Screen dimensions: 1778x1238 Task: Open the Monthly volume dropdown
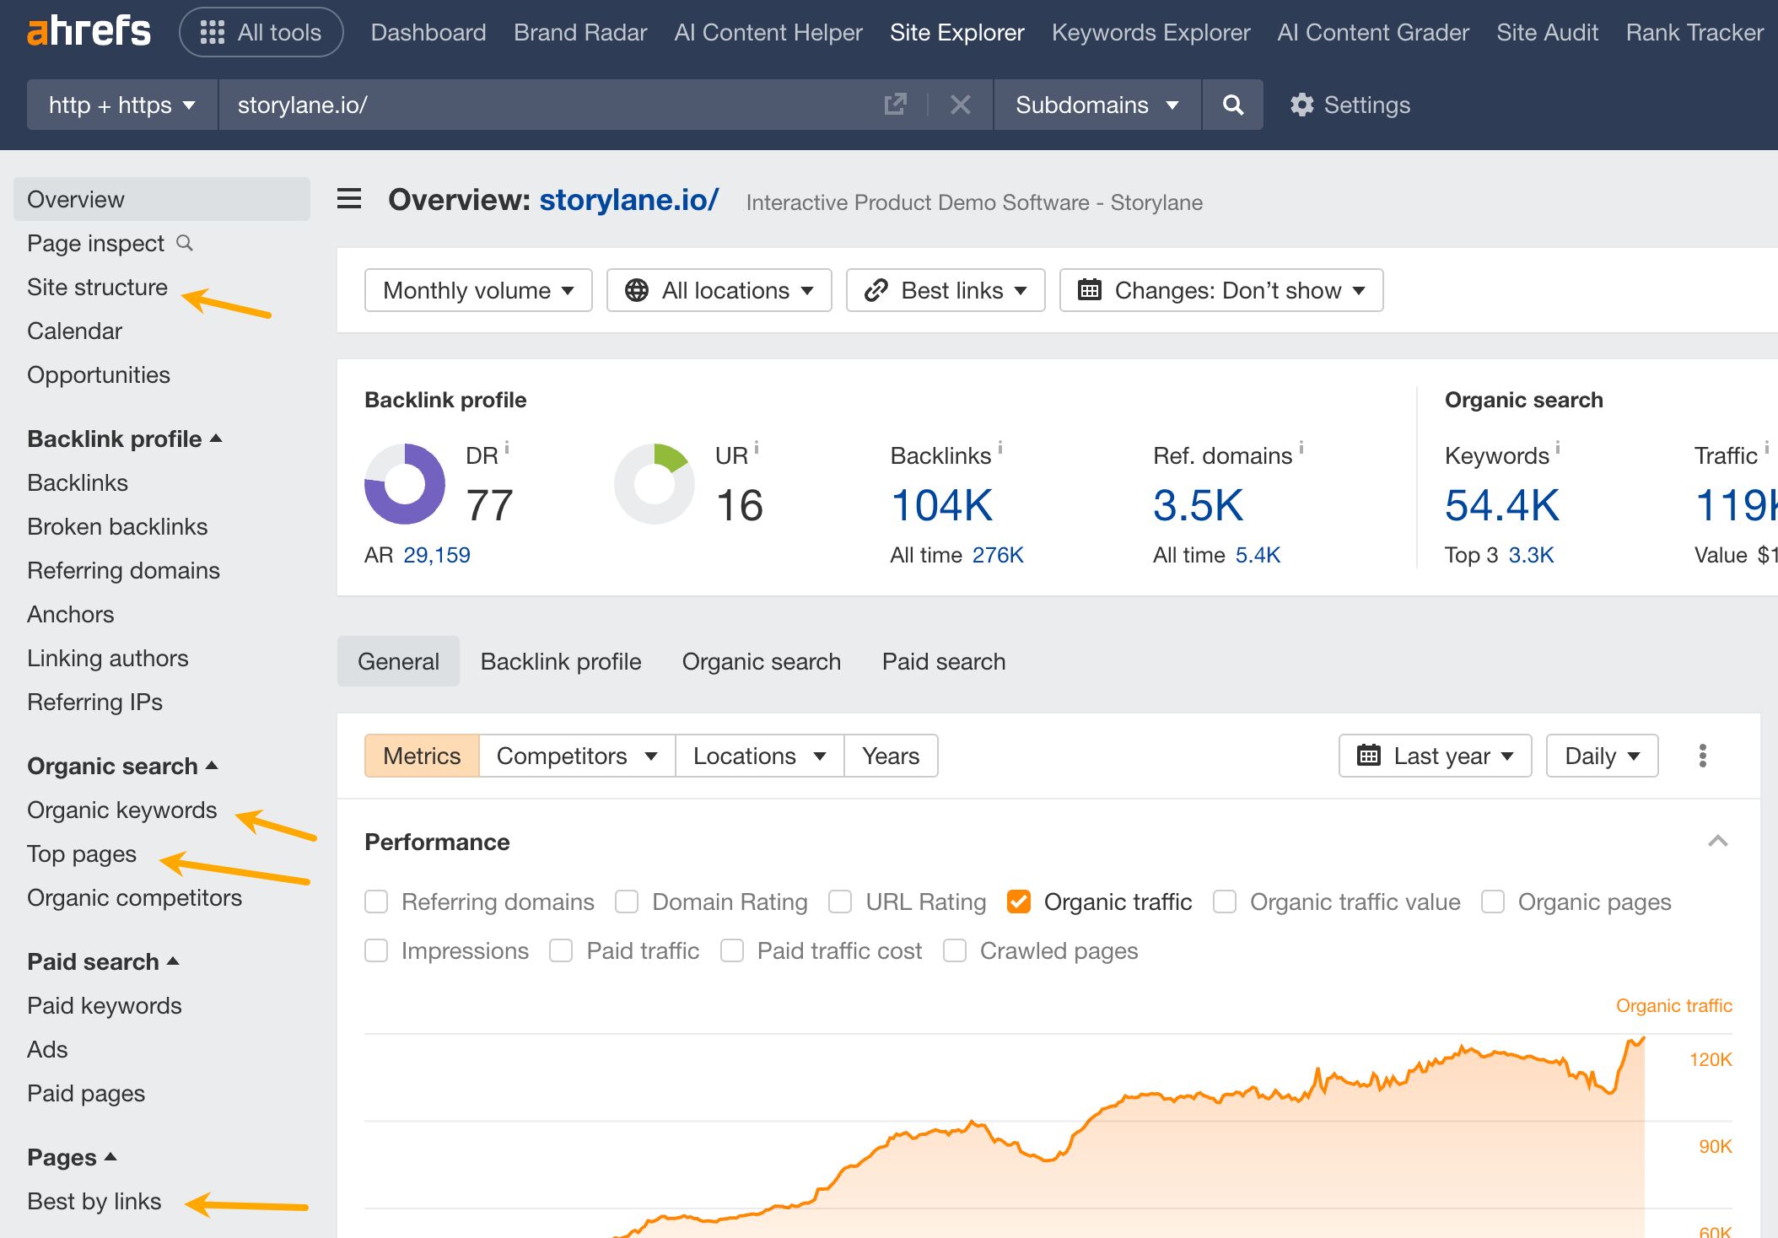pyautogui.click(x=477, y=290)
